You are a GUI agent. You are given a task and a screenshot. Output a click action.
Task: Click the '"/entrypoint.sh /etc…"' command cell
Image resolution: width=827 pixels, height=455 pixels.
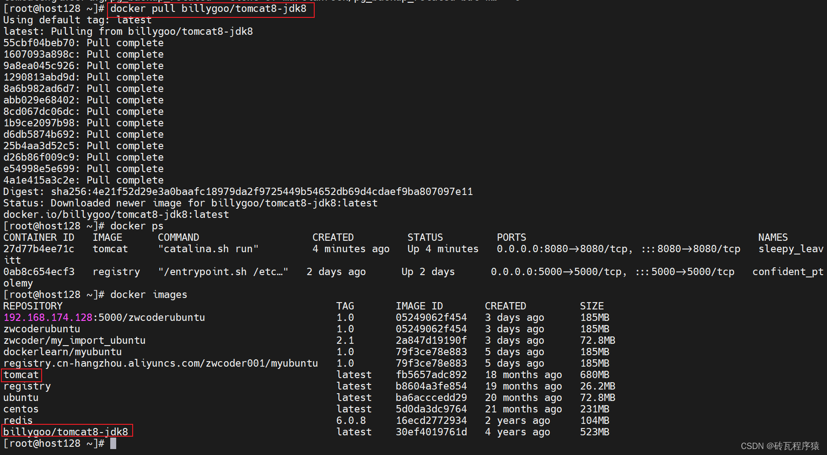223,272
